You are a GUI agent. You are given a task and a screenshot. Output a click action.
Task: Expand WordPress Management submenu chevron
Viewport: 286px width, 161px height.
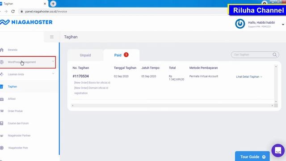tap(53, 61)
